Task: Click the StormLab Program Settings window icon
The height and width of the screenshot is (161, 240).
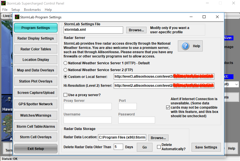Action: (x=17, y=17)
